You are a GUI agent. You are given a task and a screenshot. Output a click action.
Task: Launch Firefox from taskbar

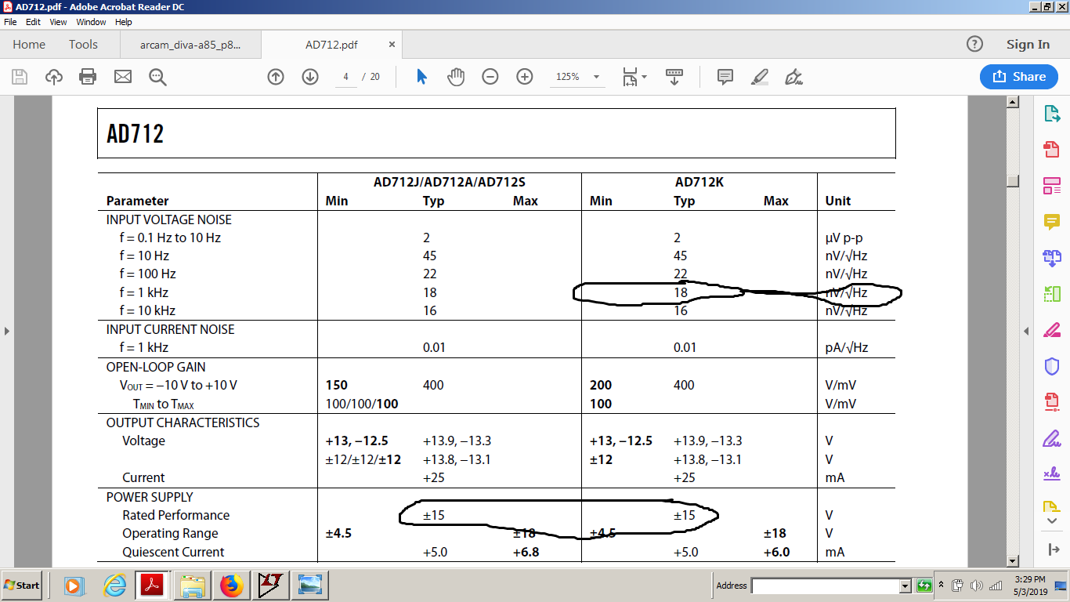tap(232, 586)
